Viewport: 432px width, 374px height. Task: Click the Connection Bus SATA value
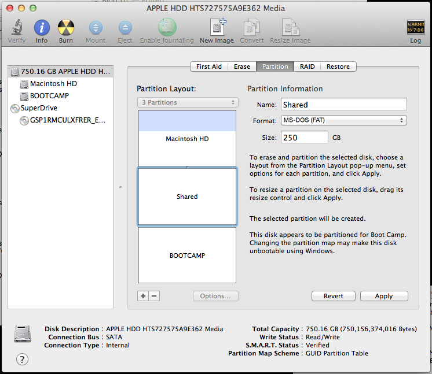pos(114,337)
